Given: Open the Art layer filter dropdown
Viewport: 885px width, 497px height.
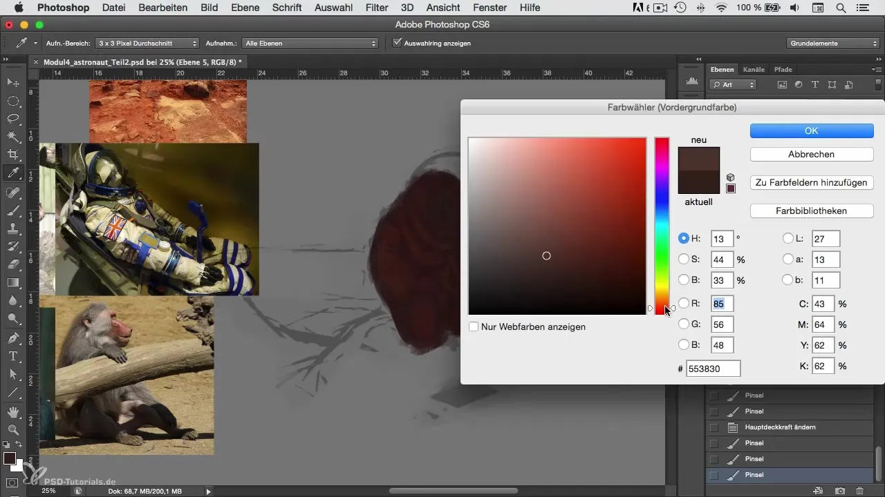Looking at the screenshot, I should coord(733,85).
